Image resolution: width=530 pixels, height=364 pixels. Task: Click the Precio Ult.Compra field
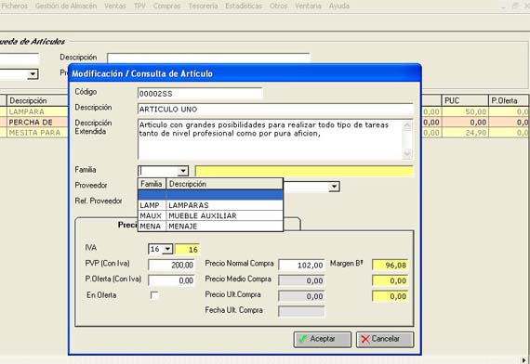click(x=301, y=296)
